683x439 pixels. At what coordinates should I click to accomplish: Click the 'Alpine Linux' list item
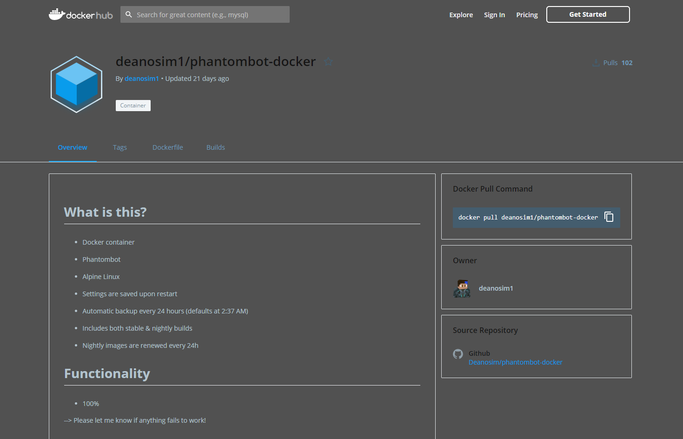click(x=101, y=277)
